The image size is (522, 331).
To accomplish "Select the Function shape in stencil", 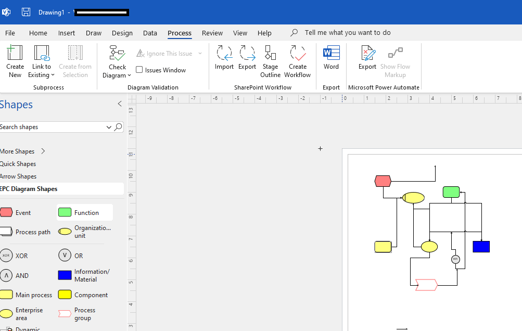I will pyautogui.click(x=84, y=212).
